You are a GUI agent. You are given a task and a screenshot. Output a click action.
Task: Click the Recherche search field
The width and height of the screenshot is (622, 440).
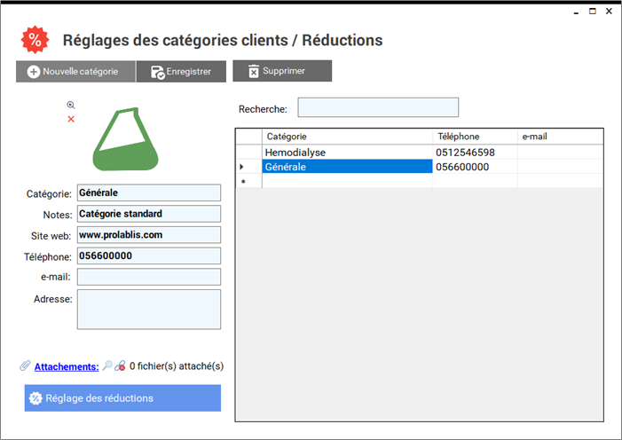coord(378,108)
